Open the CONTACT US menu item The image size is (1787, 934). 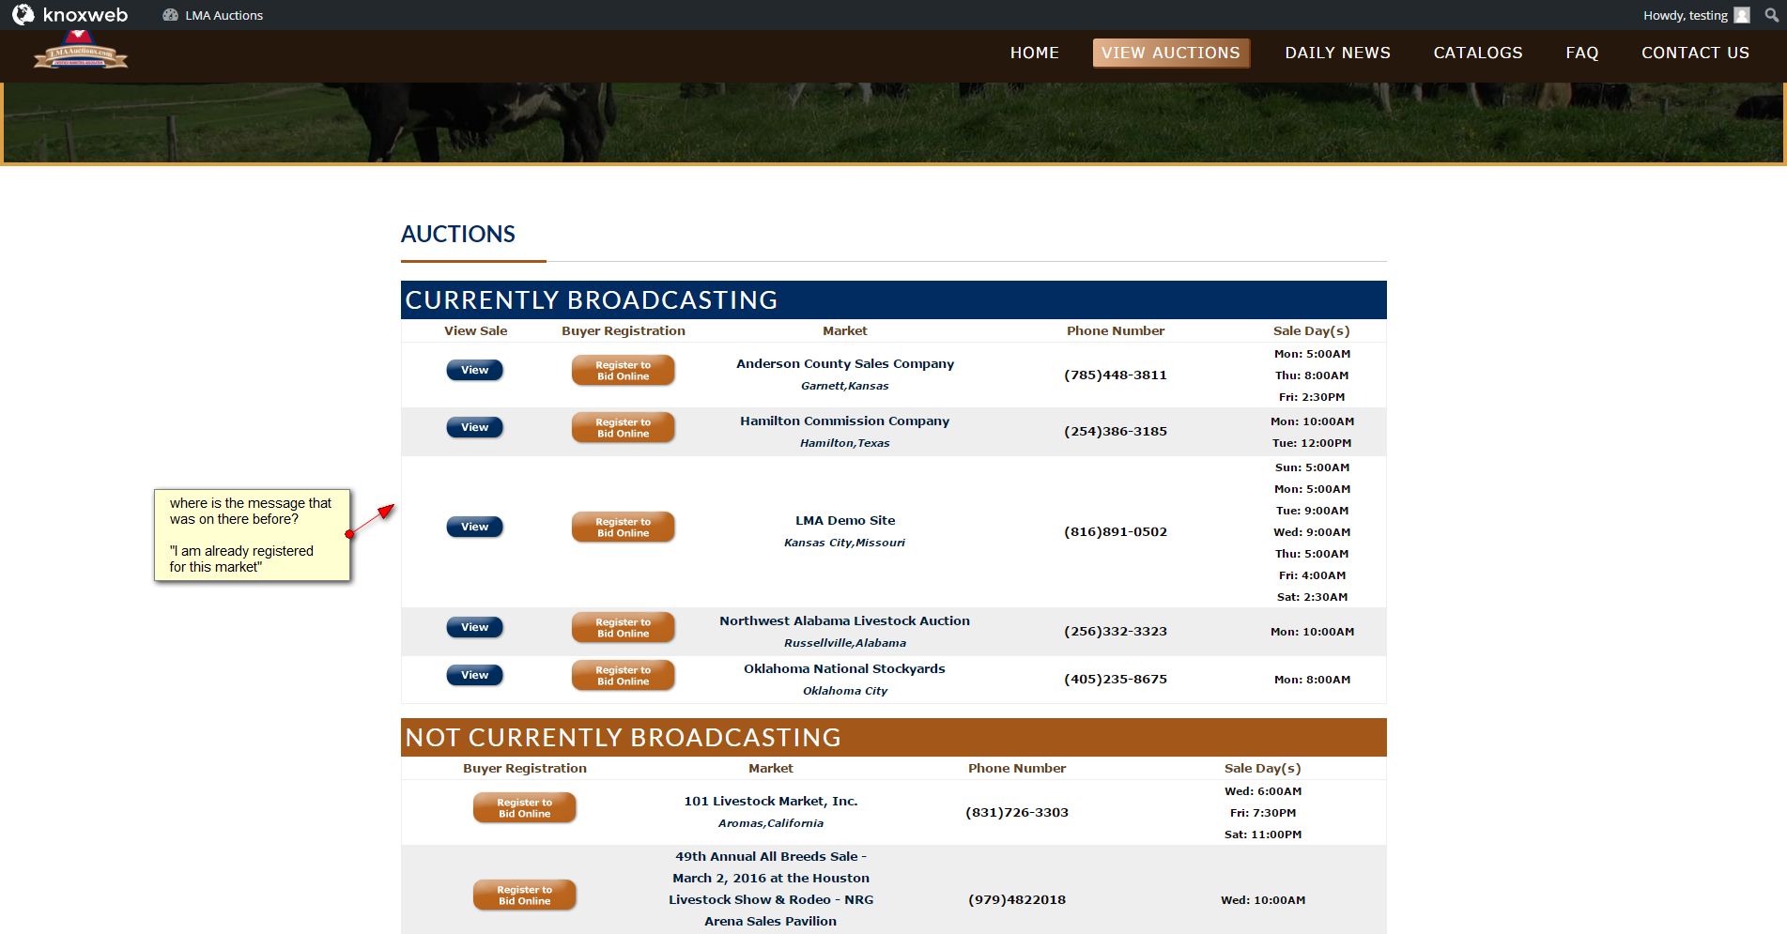tap(1696, 53)
